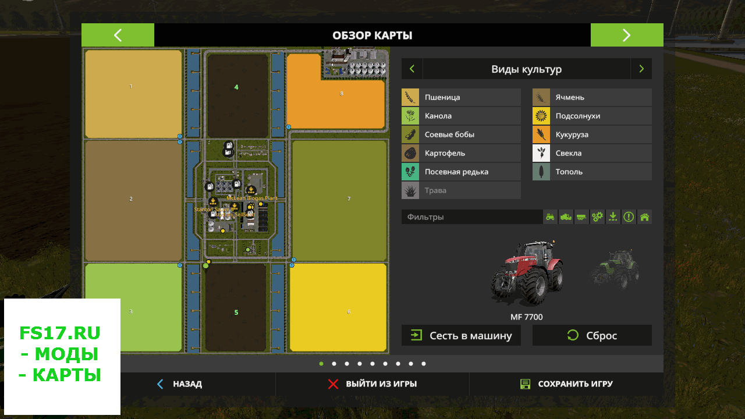Click the dark soil field 5

click(236, 308)
